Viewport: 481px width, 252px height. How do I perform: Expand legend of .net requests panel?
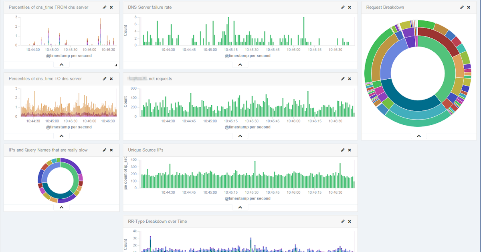click(240, 136)
